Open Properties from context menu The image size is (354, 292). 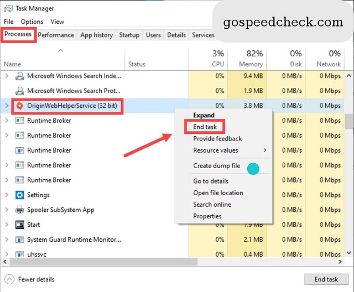[207, 216]
